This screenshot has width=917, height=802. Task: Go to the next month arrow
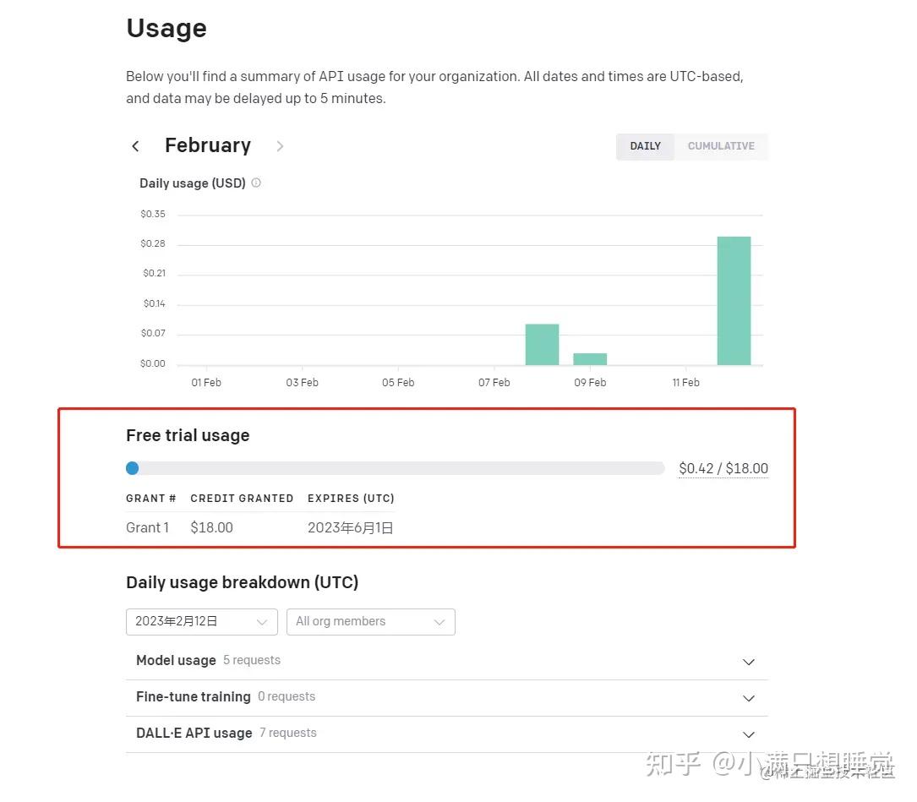click(x=280, y=146)
